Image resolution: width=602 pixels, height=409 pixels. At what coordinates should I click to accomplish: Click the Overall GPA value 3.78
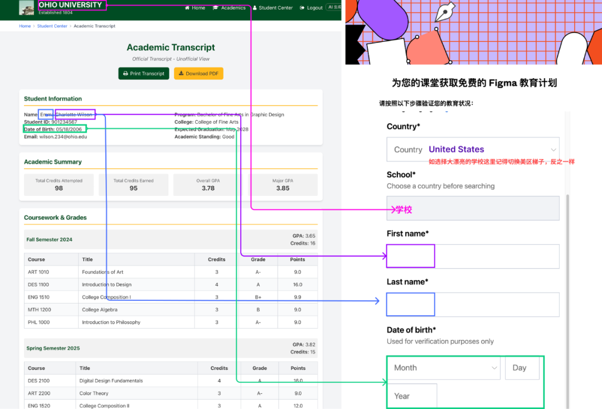coord(208,189)
